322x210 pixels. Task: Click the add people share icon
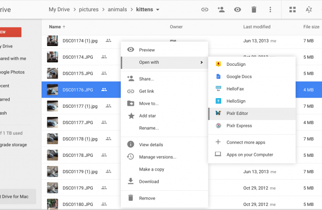click(221, 9)
